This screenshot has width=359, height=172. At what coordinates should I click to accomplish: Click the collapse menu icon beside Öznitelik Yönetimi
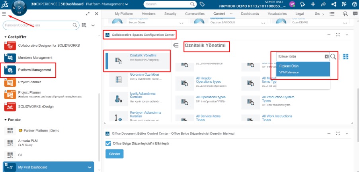(176, 46)
